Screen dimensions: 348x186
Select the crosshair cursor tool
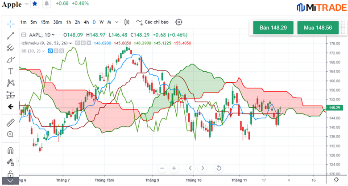(x=10, y=24)
